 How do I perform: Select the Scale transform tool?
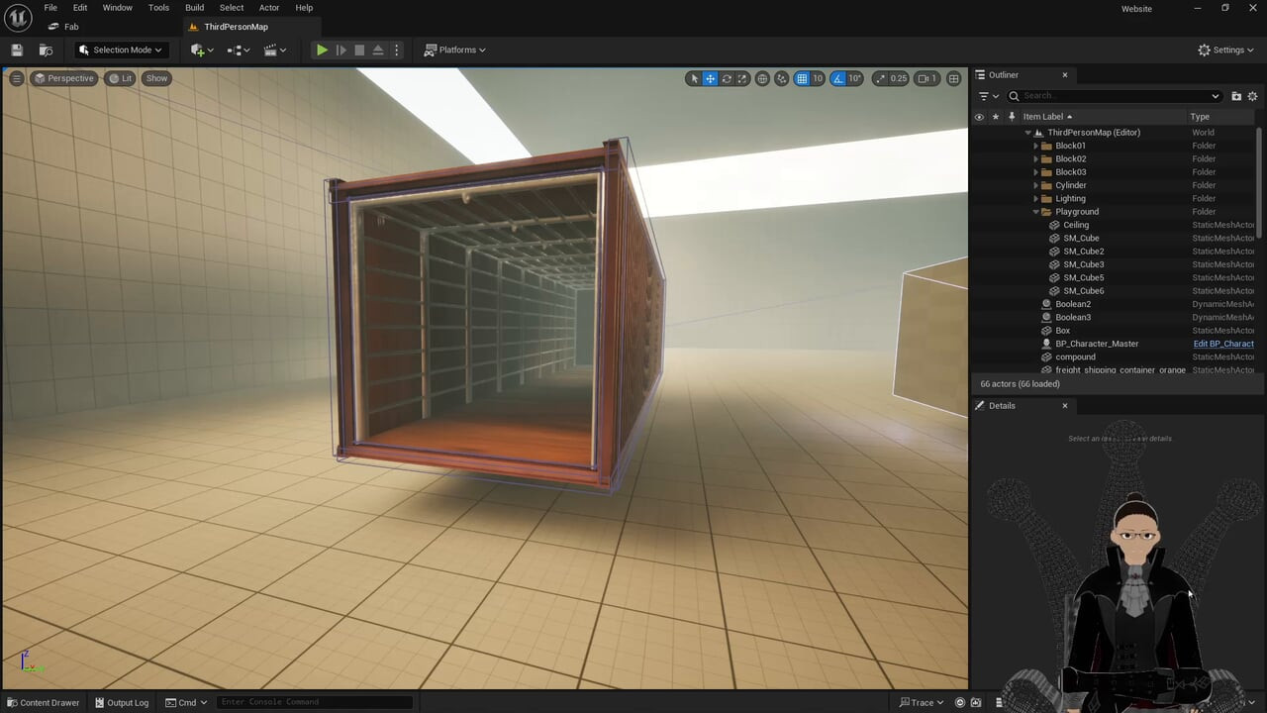pos(742,78)
